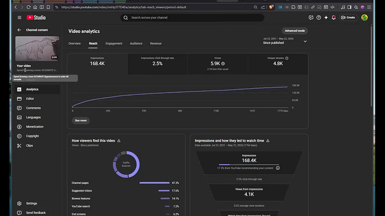This screenshot has height=216, width=385.
Task: Click the browser home icon
Action: (x=35, y=8)
